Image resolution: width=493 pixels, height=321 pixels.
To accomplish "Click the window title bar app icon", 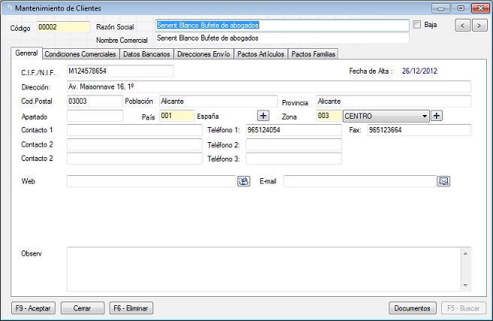I will [8, 8].
